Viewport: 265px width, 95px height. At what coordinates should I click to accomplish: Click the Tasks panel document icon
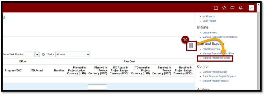click(x=191, y=45)
